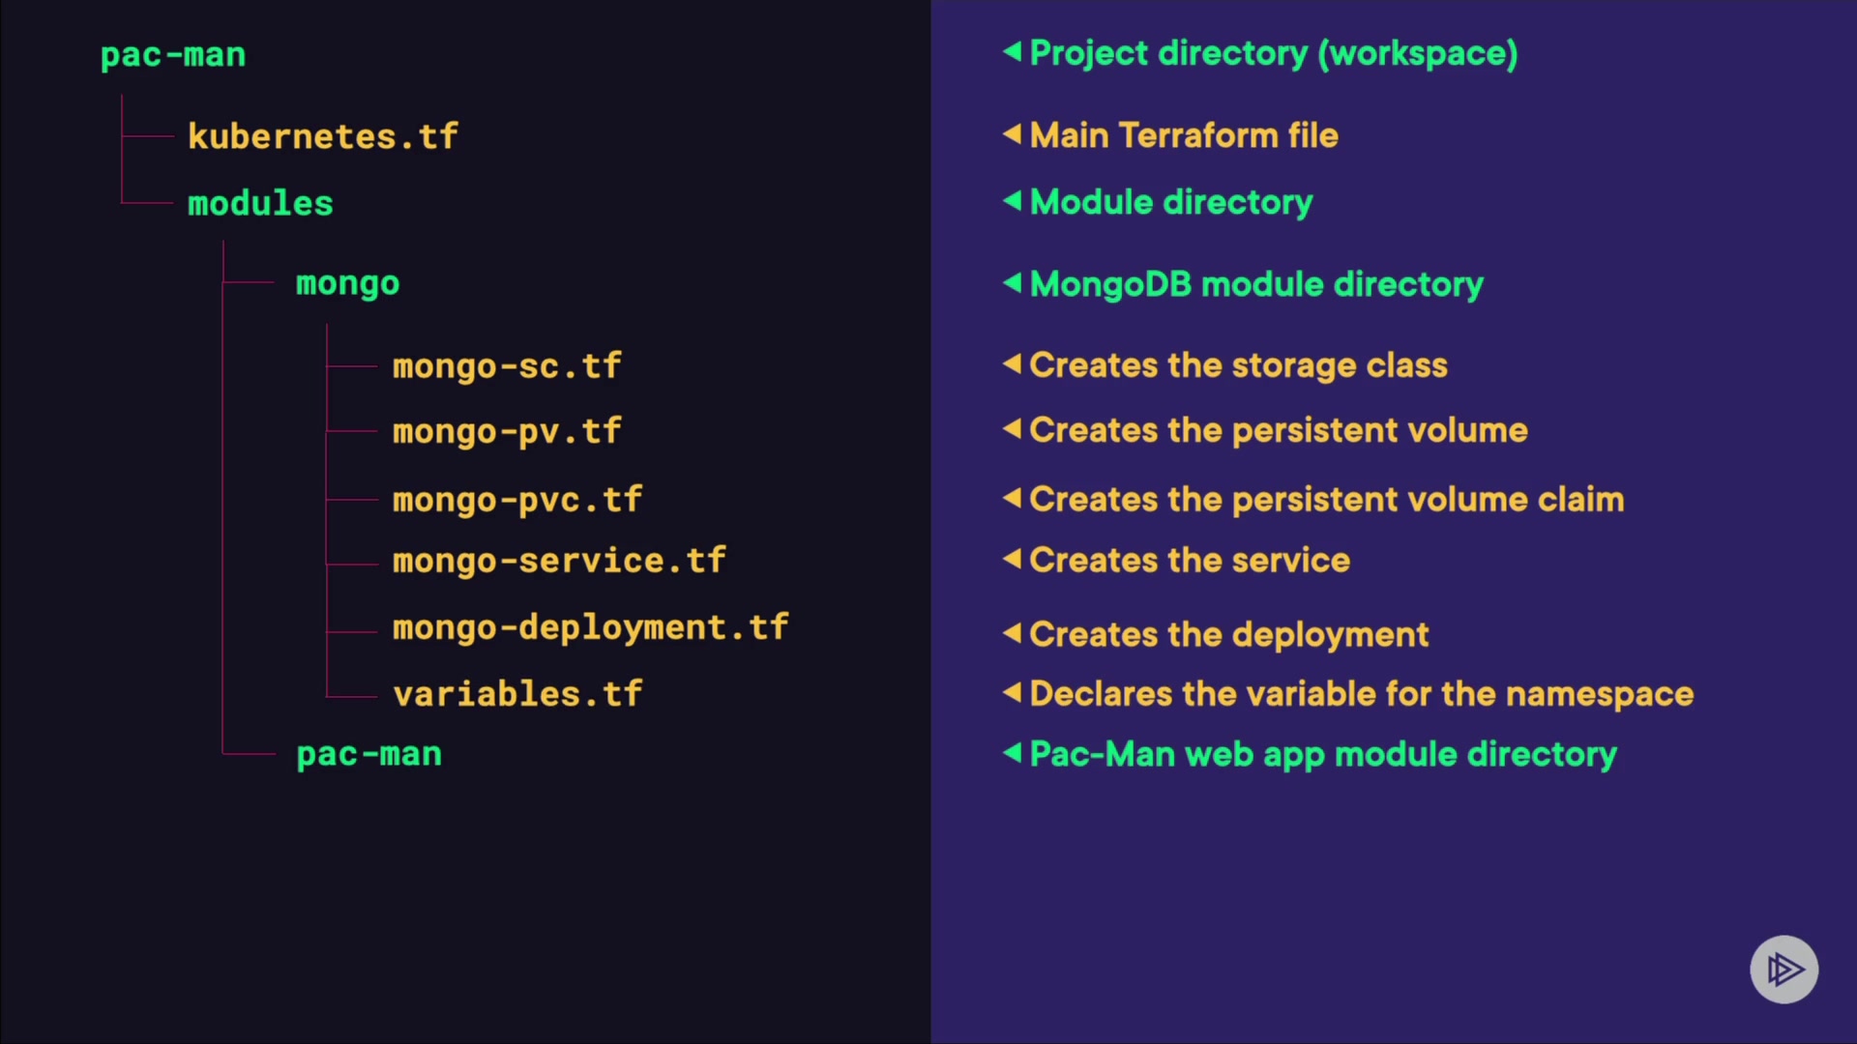The image size is (1857, 1044).
Task: Click the arrow beside Module directory
Action: pyautogui.click(x=1012, y=201)
